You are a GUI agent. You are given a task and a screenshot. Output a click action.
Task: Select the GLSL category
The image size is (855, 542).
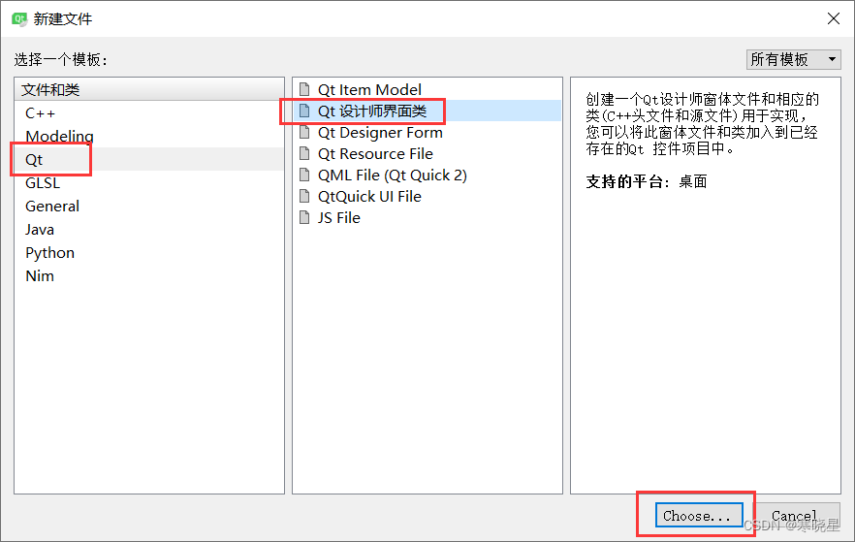(x=149, y=182)
